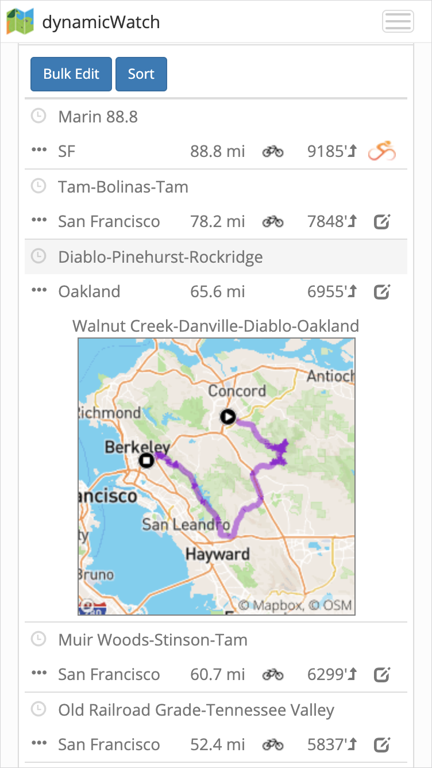
Task: Open the hamburger navigation menu
Action: (398, 22)
